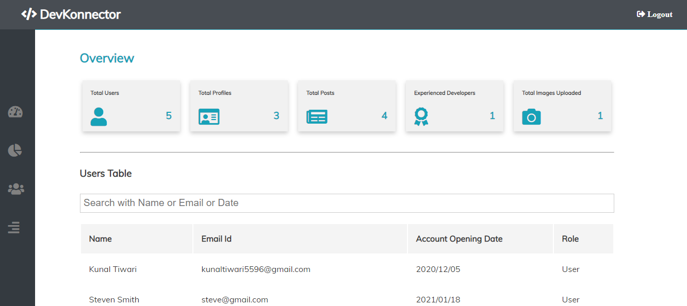Viewport: 687px width, 306px height.
Task: Click the Total Profiles label
Action: [x=215, y=93]
